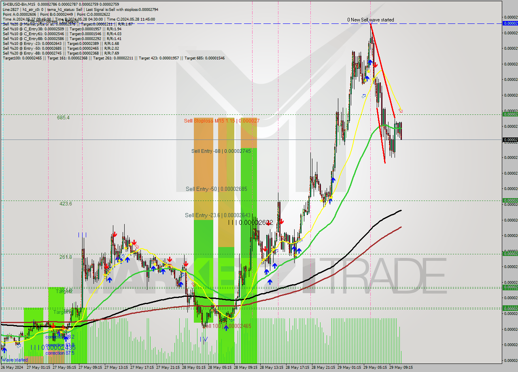Click the '29 May 05:15' time label
The height and width of the screenshot is (372, 518).
coord(375,368)
